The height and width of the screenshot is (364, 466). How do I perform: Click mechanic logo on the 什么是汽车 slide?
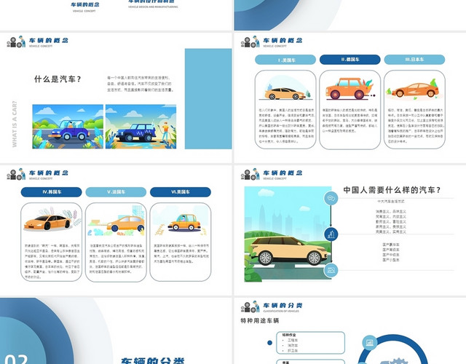coord(16,41)
